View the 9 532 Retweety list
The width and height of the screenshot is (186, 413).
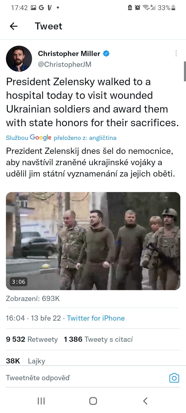tap(32, 339)
